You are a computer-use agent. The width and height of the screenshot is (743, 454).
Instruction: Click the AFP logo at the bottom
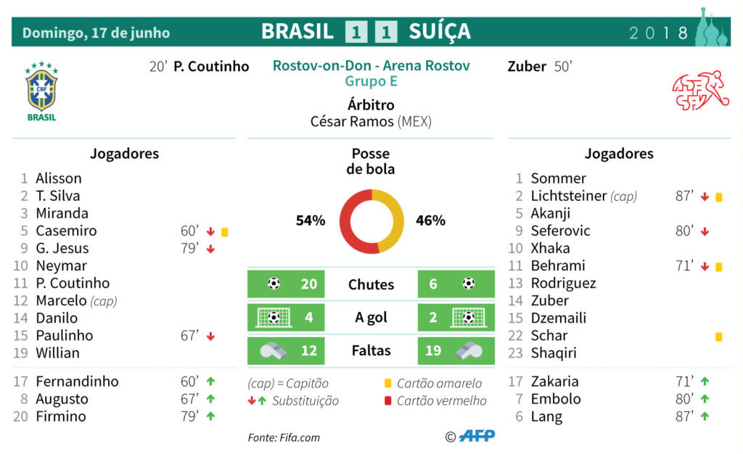coord(477,436)
